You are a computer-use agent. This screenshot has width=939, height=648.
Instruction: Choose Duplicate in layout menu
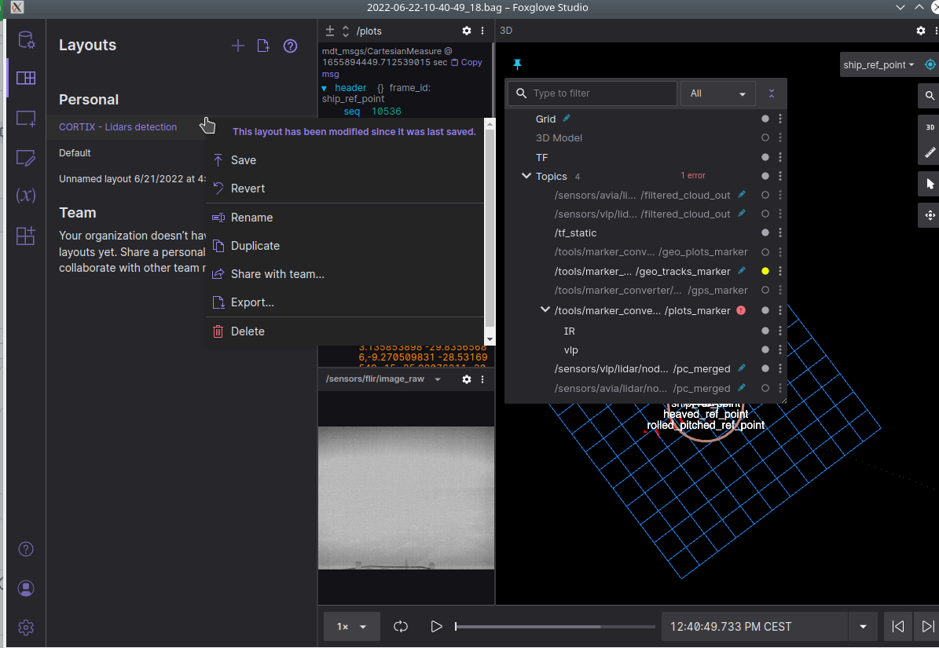click(x=345, y=245)
